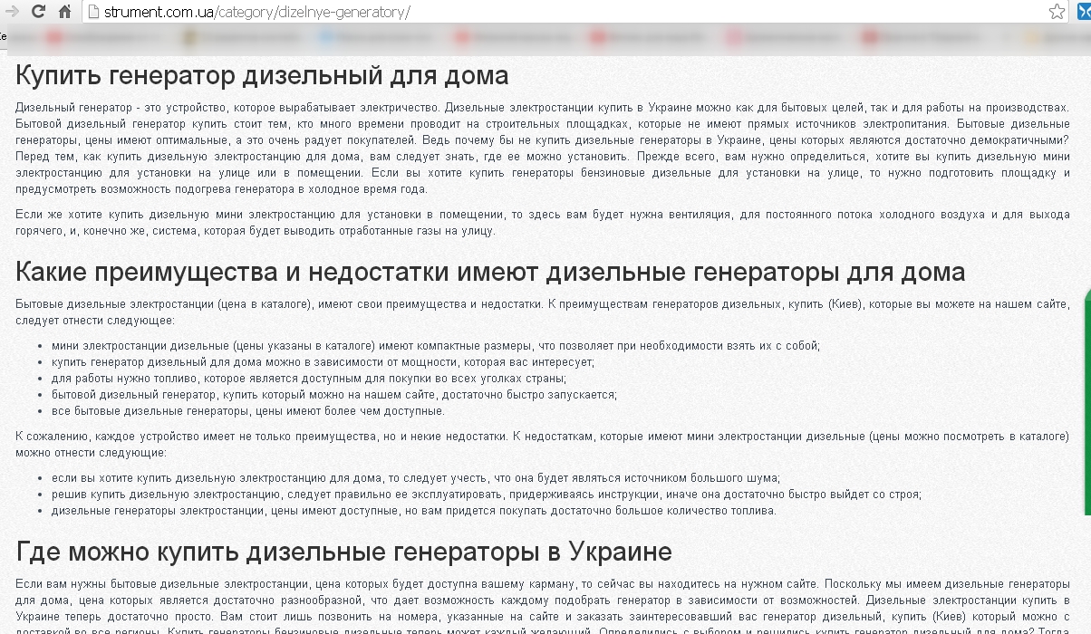Image resolution: width=1091 pixels, height=634 pixels.
Task: Click bullet "все бытовые дизельные генераторы, цены имеют"
Action: point(247,411)
